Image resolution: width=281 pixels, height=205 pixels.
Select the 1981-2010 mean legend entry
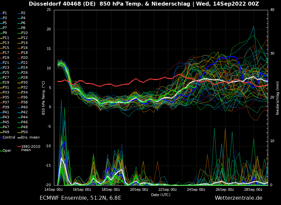click(30, 148)
